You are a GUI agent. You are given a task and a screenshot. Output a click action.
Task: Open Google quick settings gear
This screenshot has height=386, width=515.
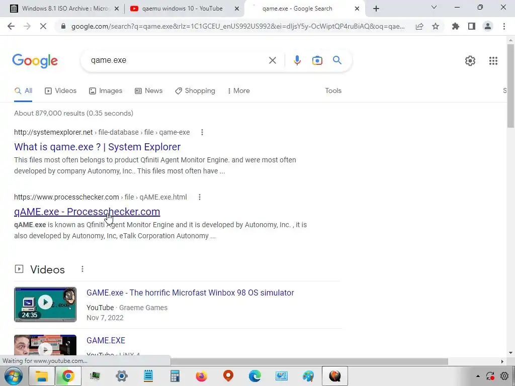(x=470, y=61)
